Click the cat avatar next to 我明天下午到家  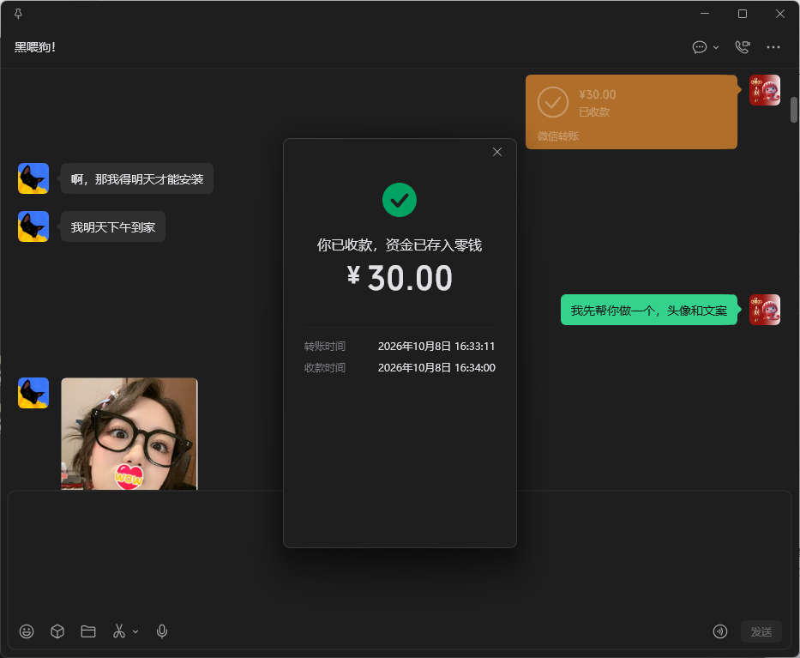click(x=33, y=226)
